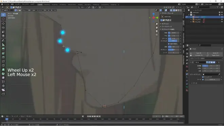Click the Scale slider in operator panel
This screenshot has height=126, width=224.
coord(173,39)
